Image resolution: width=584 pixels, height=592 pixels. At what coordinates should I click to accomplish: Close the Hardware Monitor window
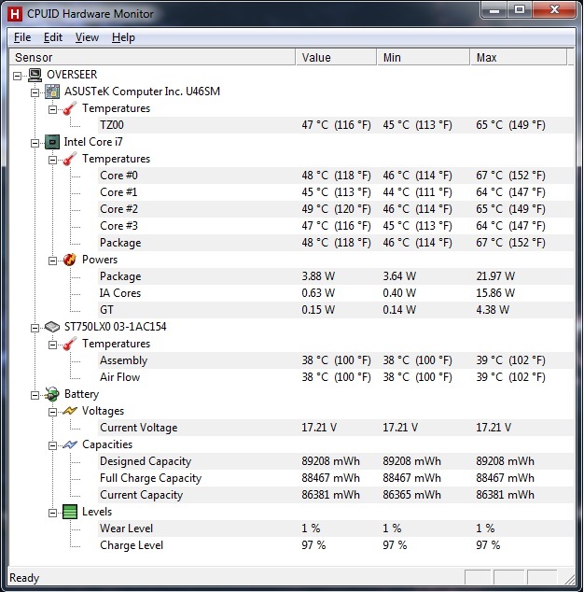point(554,10)
